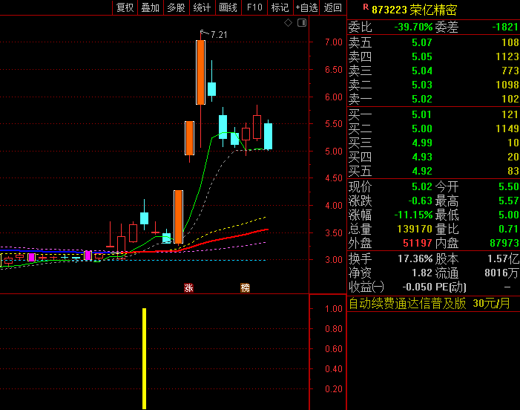Select the 卖五 5.07 order row
The image size is (520, 410).
click(x=433, y=42)
